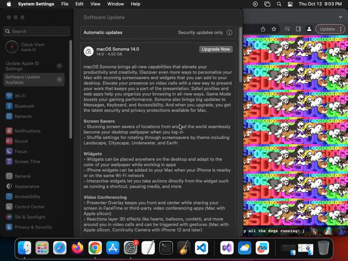This screenshot has width=348, height=261.
Task: Open minimized VirtualBox window in Dock
Action: [x=306, y=249]
